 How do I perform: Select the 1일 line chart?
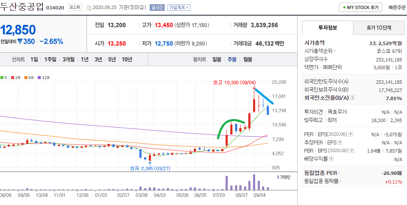(x=34, y=60)
